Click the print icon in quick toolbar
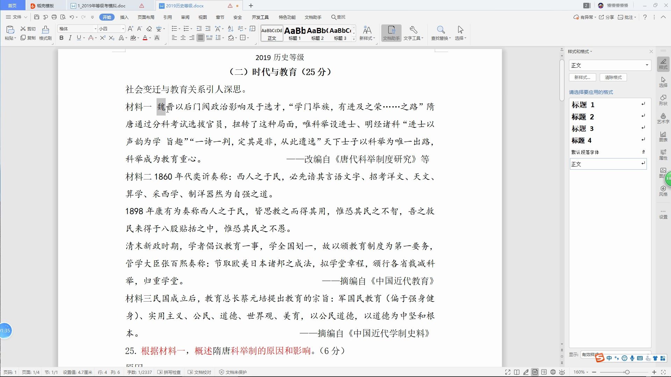The width and height of the screenshot is (671, 377). click(54, 17)
